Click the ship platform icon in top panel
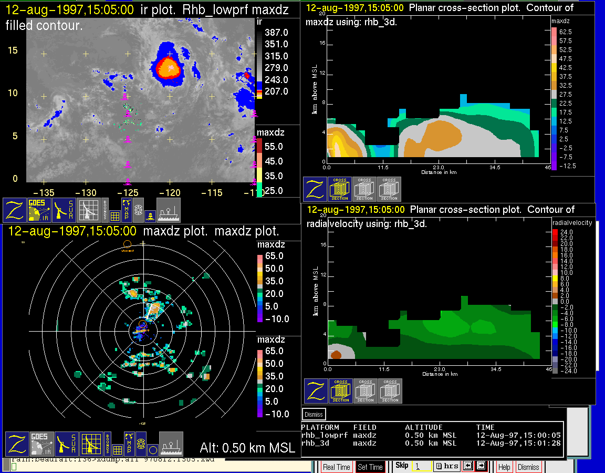Screen dimensions: 605x473 [x=169, y=210]
